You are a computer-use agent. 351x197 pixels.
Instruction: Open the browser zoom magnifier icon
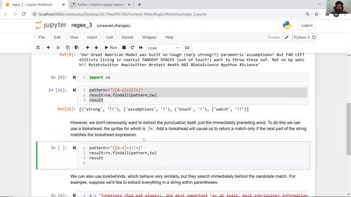(308, 14)
